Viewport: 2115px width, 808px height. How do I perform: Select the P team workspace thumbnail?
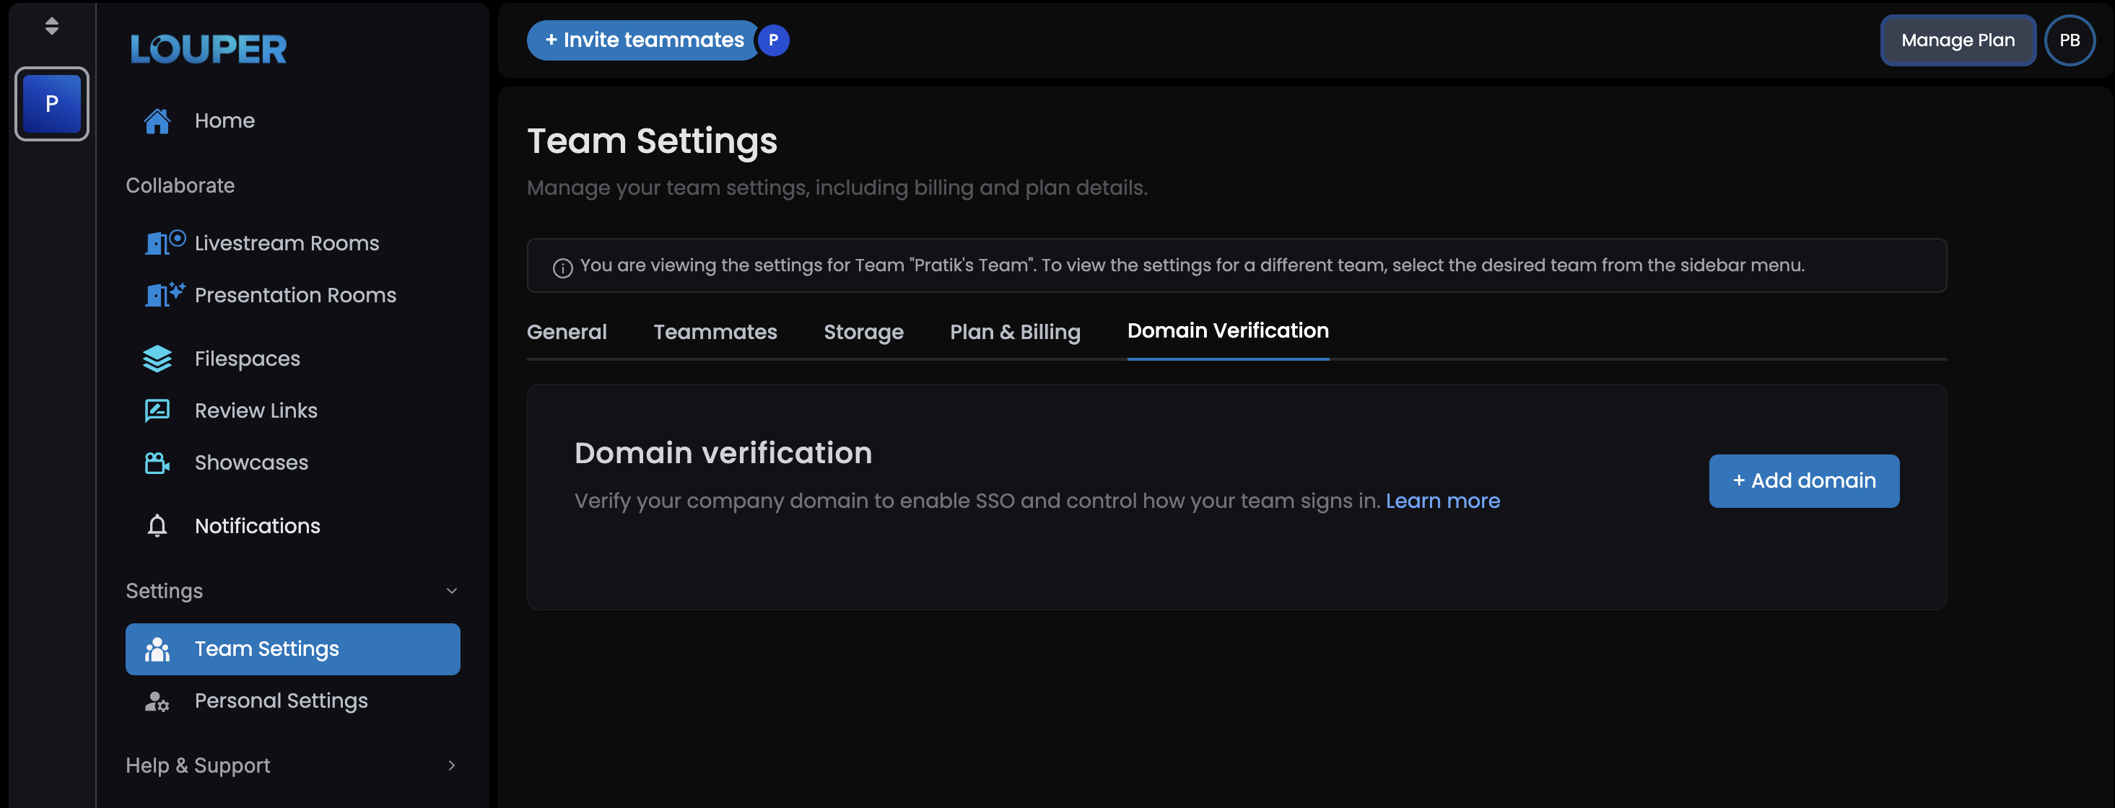point(52,104)
